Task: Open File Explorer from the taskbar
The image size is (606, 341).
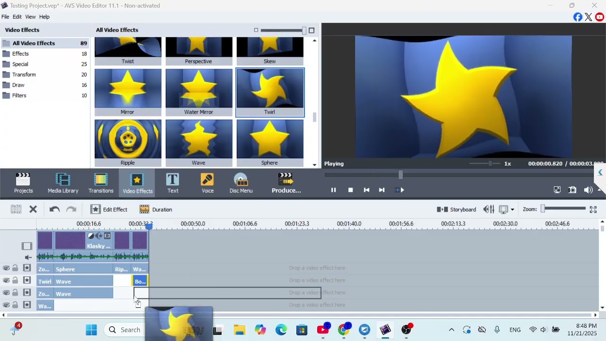Action: tap(240, 330)
